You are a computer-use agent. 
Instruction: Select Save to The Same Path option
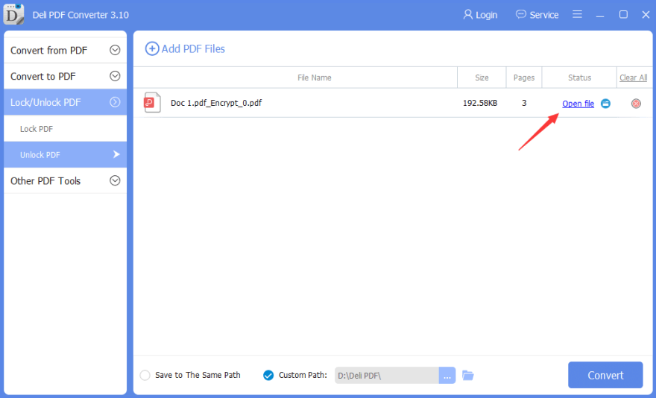[x=145, y=375]
